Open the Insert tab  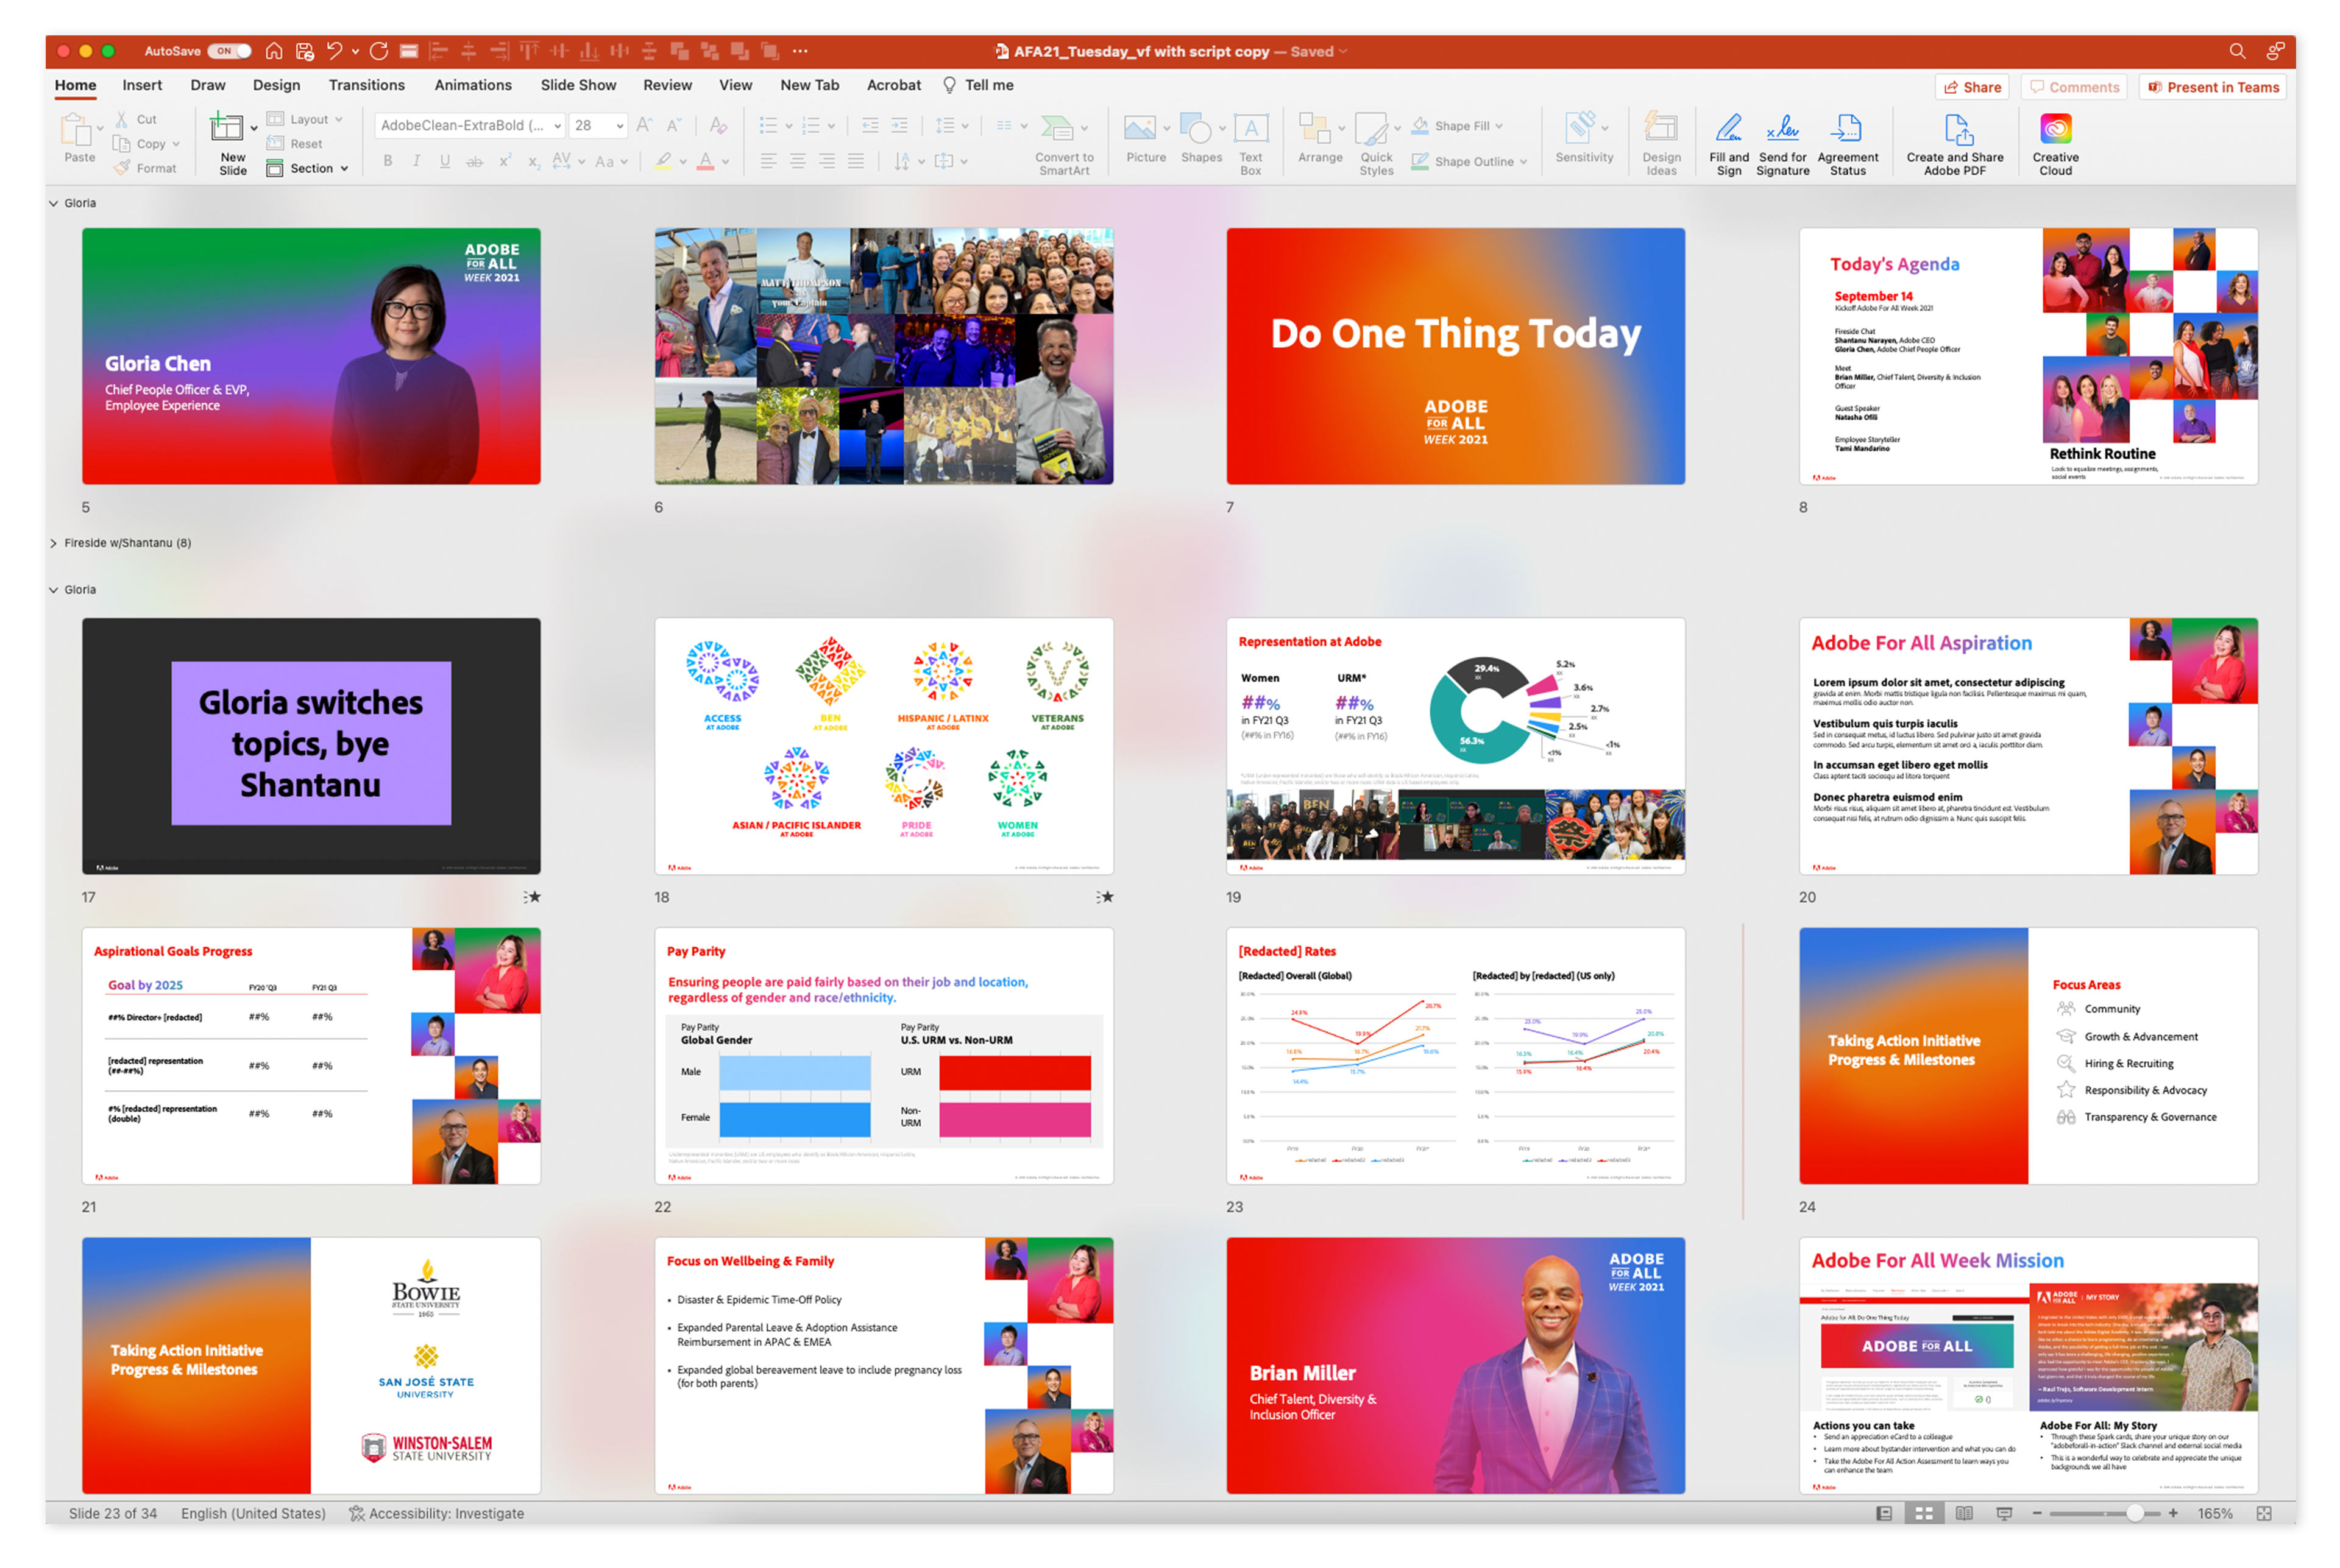142,85
